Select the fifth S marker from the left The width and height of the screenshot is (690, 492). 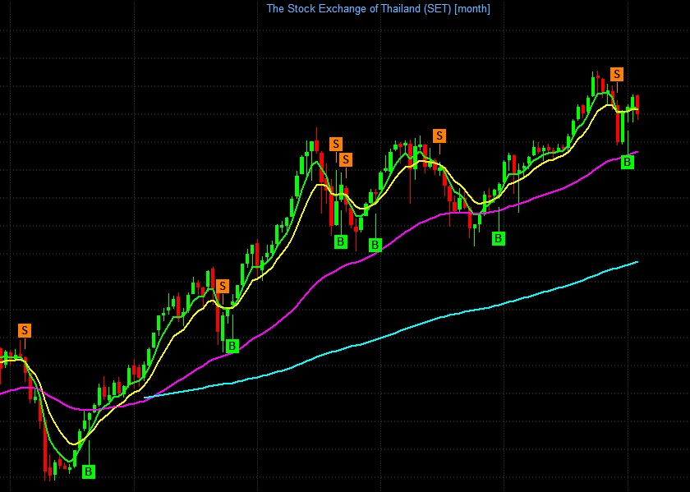(x=439, y=136)
